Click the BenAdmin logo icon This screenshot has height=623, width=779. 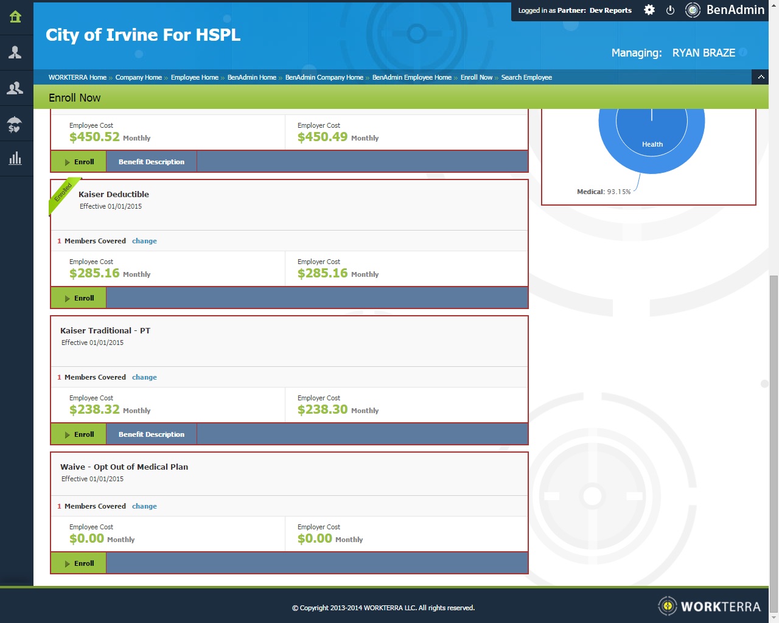[x=693, y=10]
